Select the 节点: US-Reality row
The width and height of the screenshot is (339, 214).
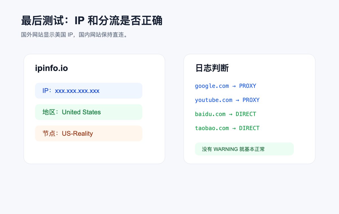89,133
